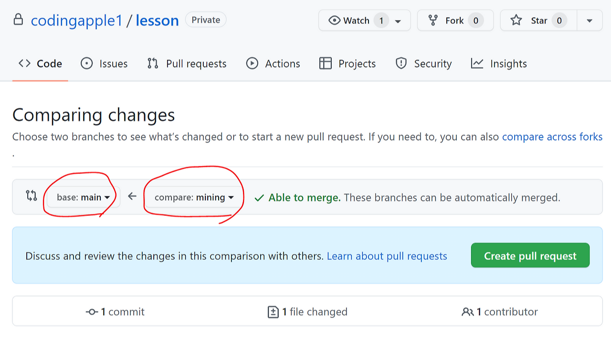Image resolution: width=611 pixels, height=337 pixels.
Task: Click the contributors people icon
Action: 468,312
